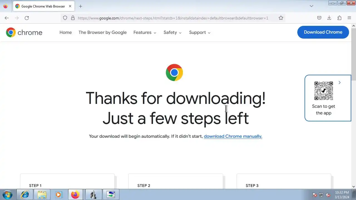Click the site padlock security icon
The height and width of the screenshot is (200, 356).
point(73,18)
